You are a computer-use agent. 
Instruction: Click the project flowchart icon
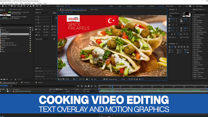tap(32, 30)
